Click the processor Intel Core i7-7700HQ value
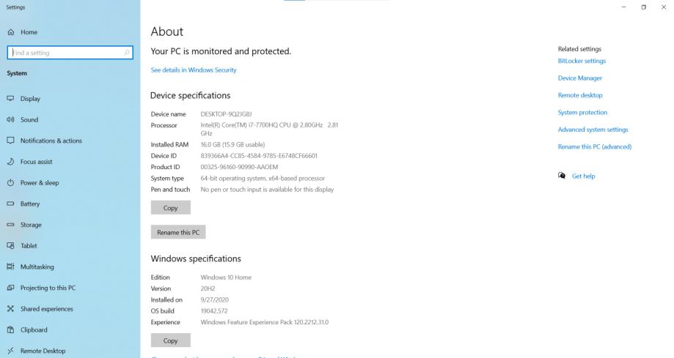674x358 pixels. click(269, 129)
